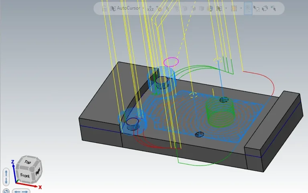Viewport: 308px width, 193px height.
Task: Open the AutoCursor configuration plus icon
Action: tap(159, 8)
